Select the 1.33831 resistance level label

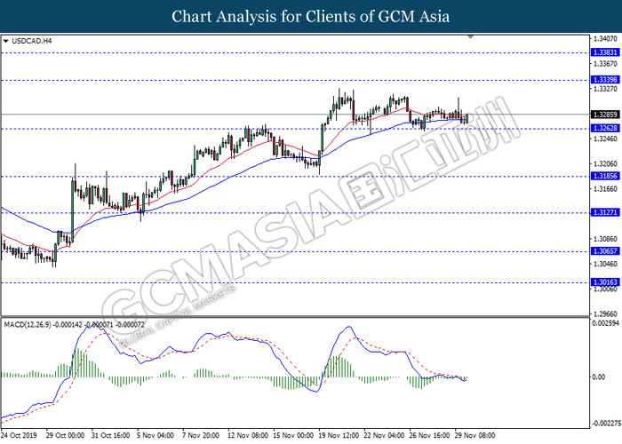pos(605,52)
